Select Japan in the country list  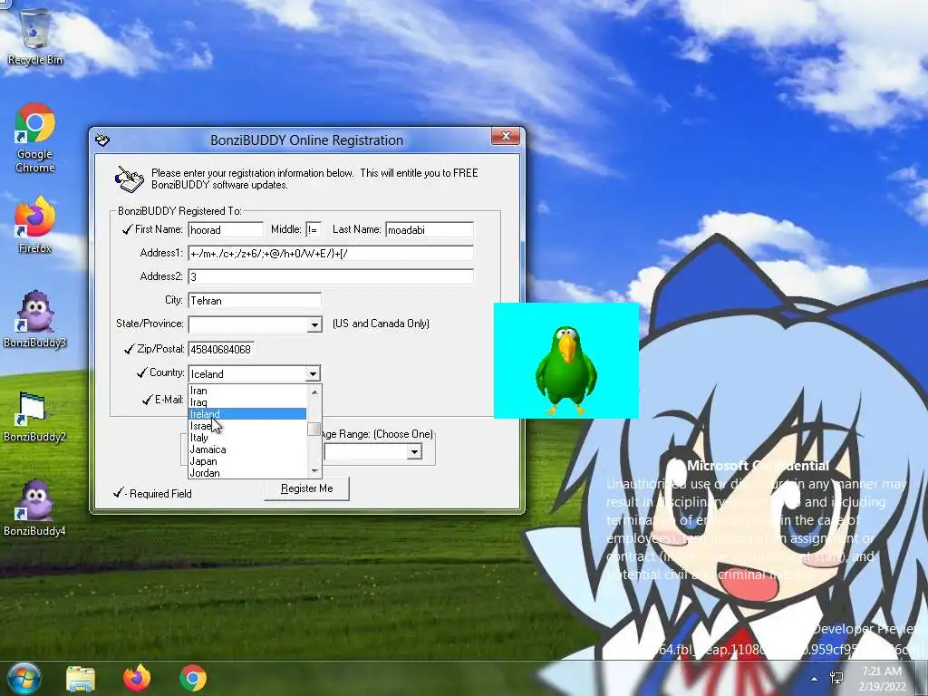247,461
